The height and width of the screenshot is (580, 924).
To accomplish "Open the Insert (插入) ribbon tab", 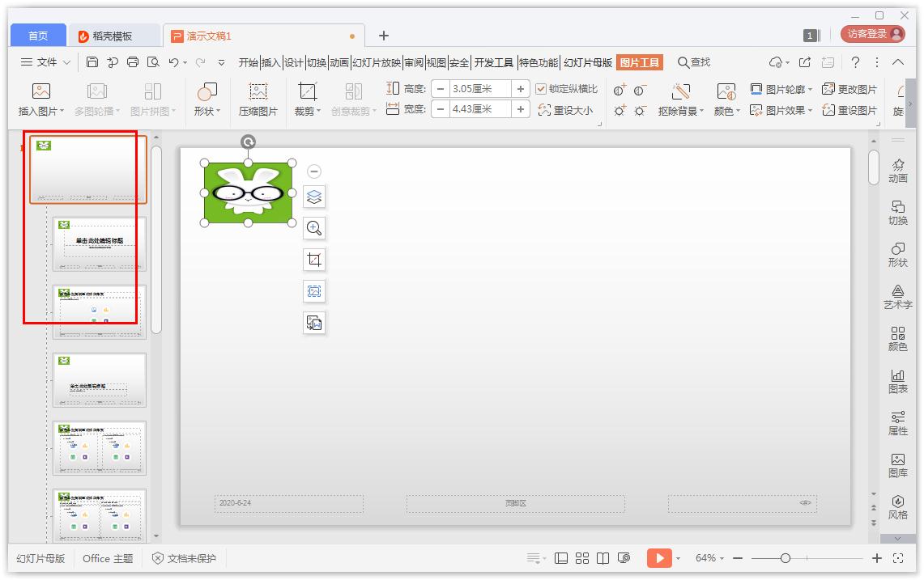I will click(270, 62).
